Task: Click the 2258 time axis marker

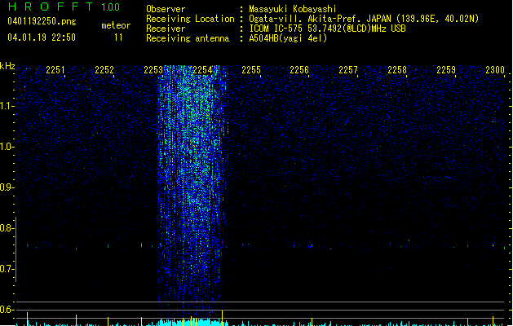Action: pyautogui.click(x=397, y=70)
